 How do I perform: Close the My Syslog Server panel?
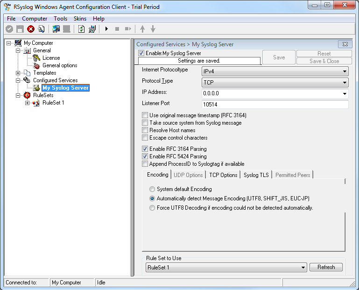[345, 44]
